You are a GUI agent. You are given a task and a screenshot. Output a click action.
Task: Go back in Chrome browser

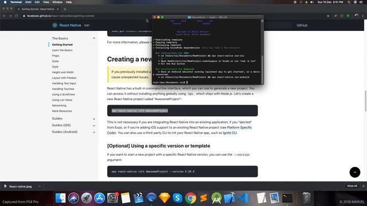pos(4,16)
